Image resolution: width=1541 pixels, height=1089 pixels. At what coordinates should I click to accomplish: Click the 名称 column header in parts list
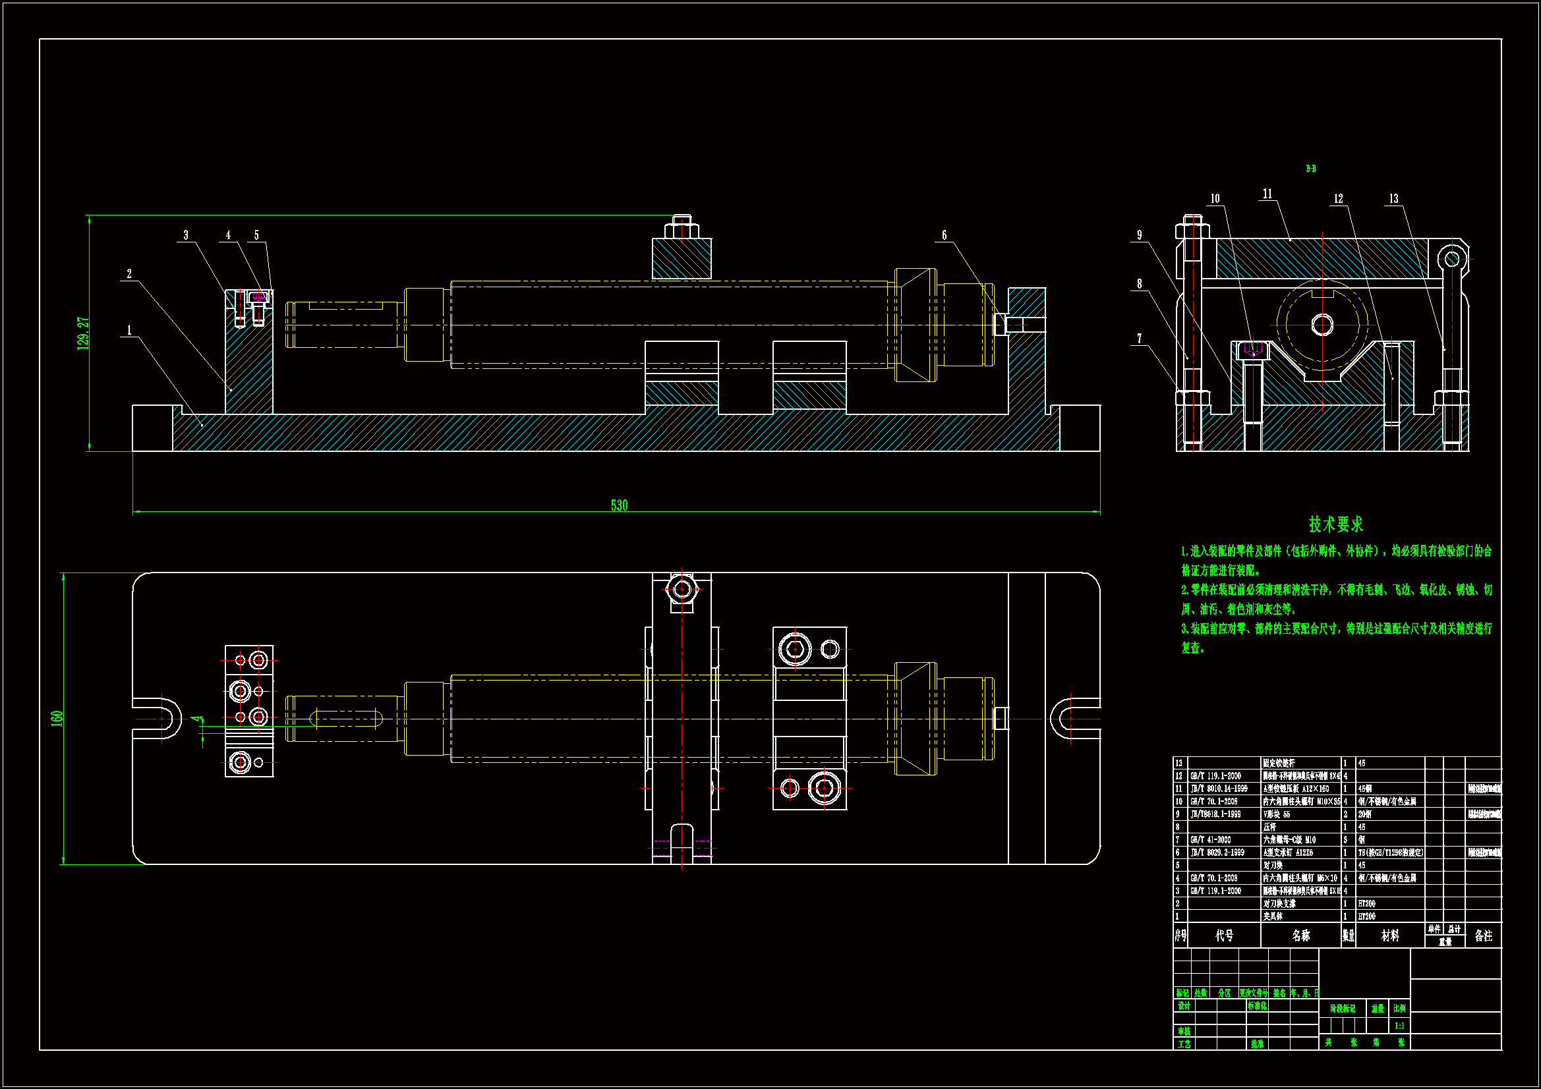tap(1300, 935)
